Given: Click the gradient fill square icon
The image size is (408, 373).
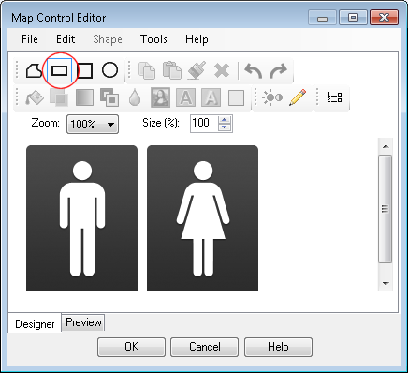Looking at the screenshot, I should (x=84, y=97).
